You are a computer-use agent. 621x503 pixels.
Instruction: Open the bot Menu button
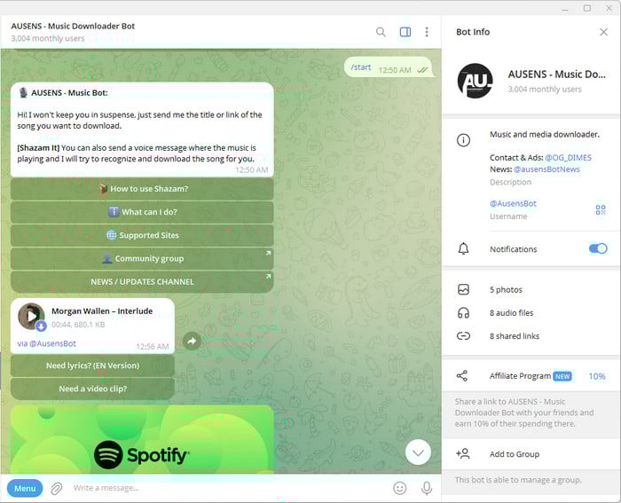pos(25,488)
